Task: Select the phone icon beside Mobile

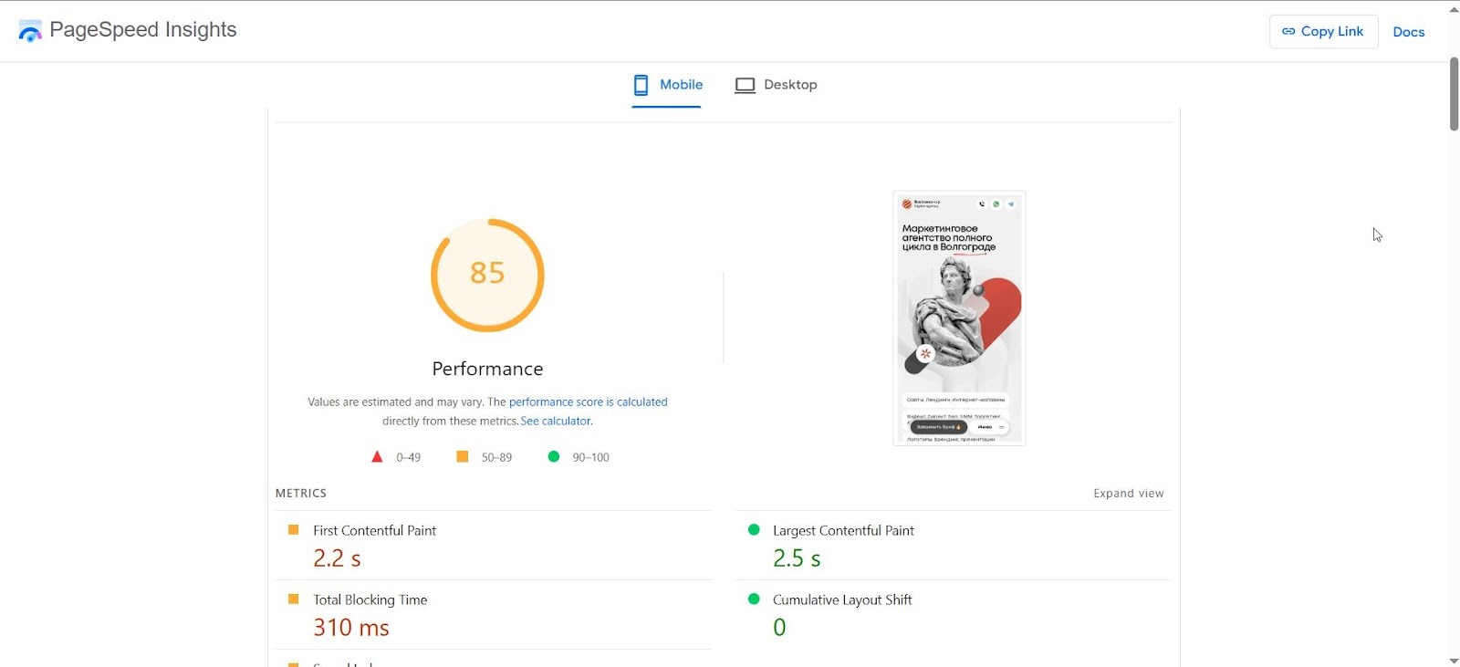Action: pos(641,85)
